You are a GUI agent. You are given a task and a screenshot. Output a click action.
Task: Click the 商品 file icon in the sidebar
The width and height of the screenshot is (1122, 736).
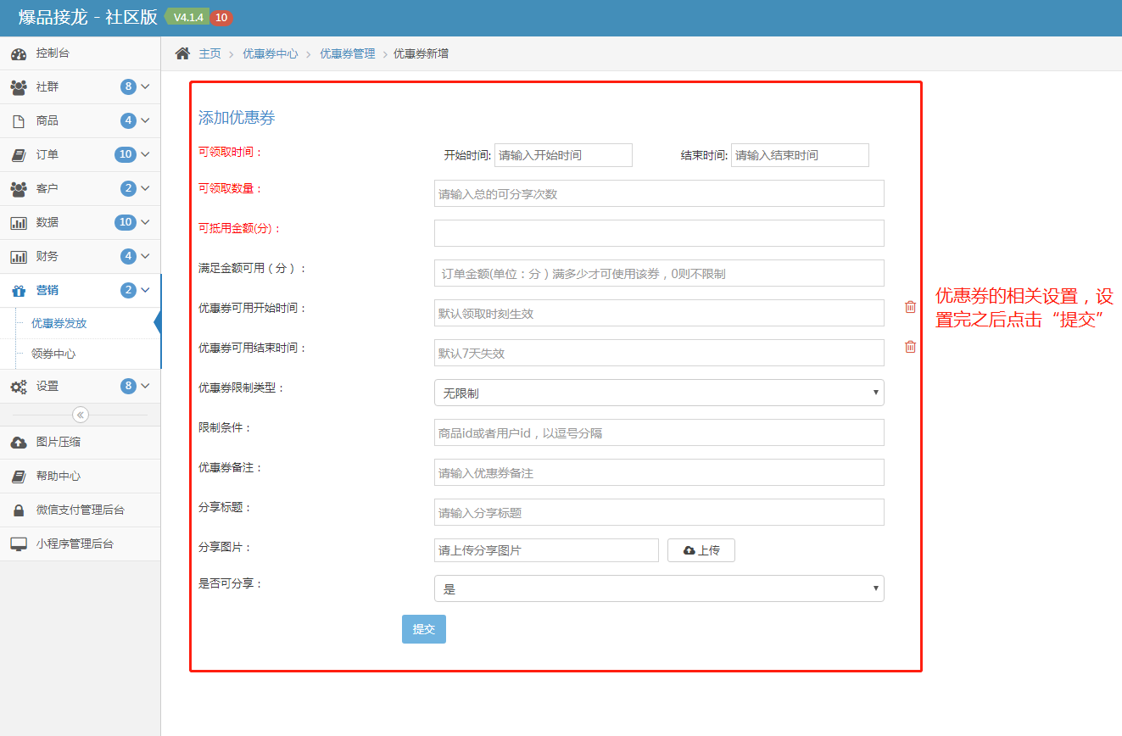(19, 121)
